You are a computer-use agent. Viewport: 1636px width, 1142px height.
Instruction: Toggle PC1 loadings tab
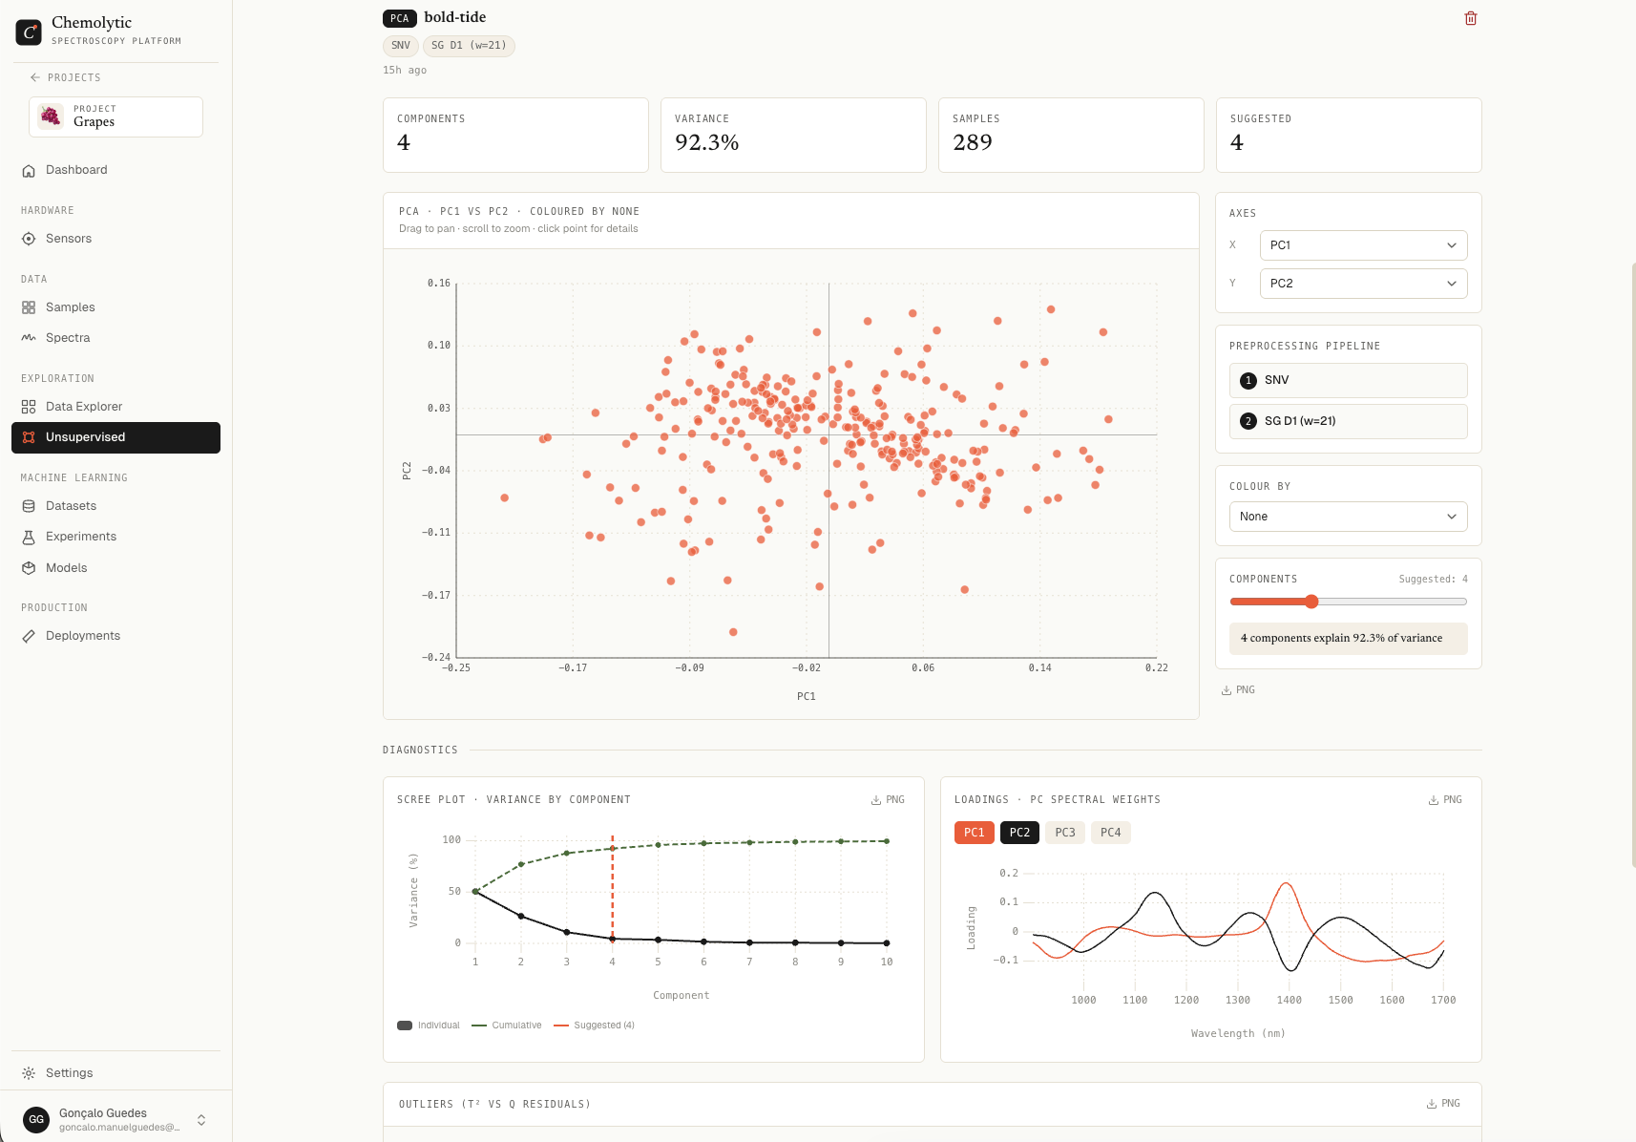pyautogui.click(x=974, y=833)
